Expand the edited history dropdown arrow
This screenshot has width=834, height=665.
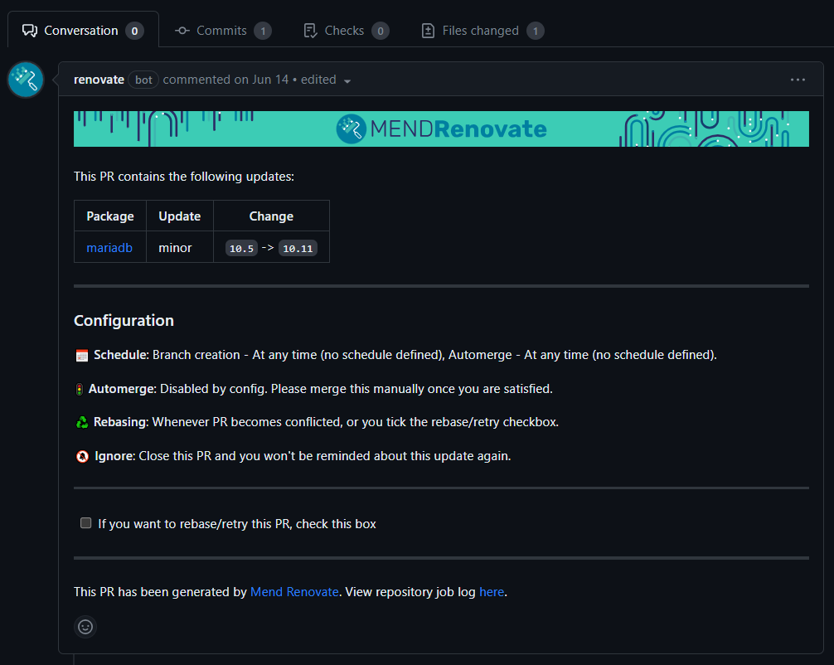coord(347,80)
